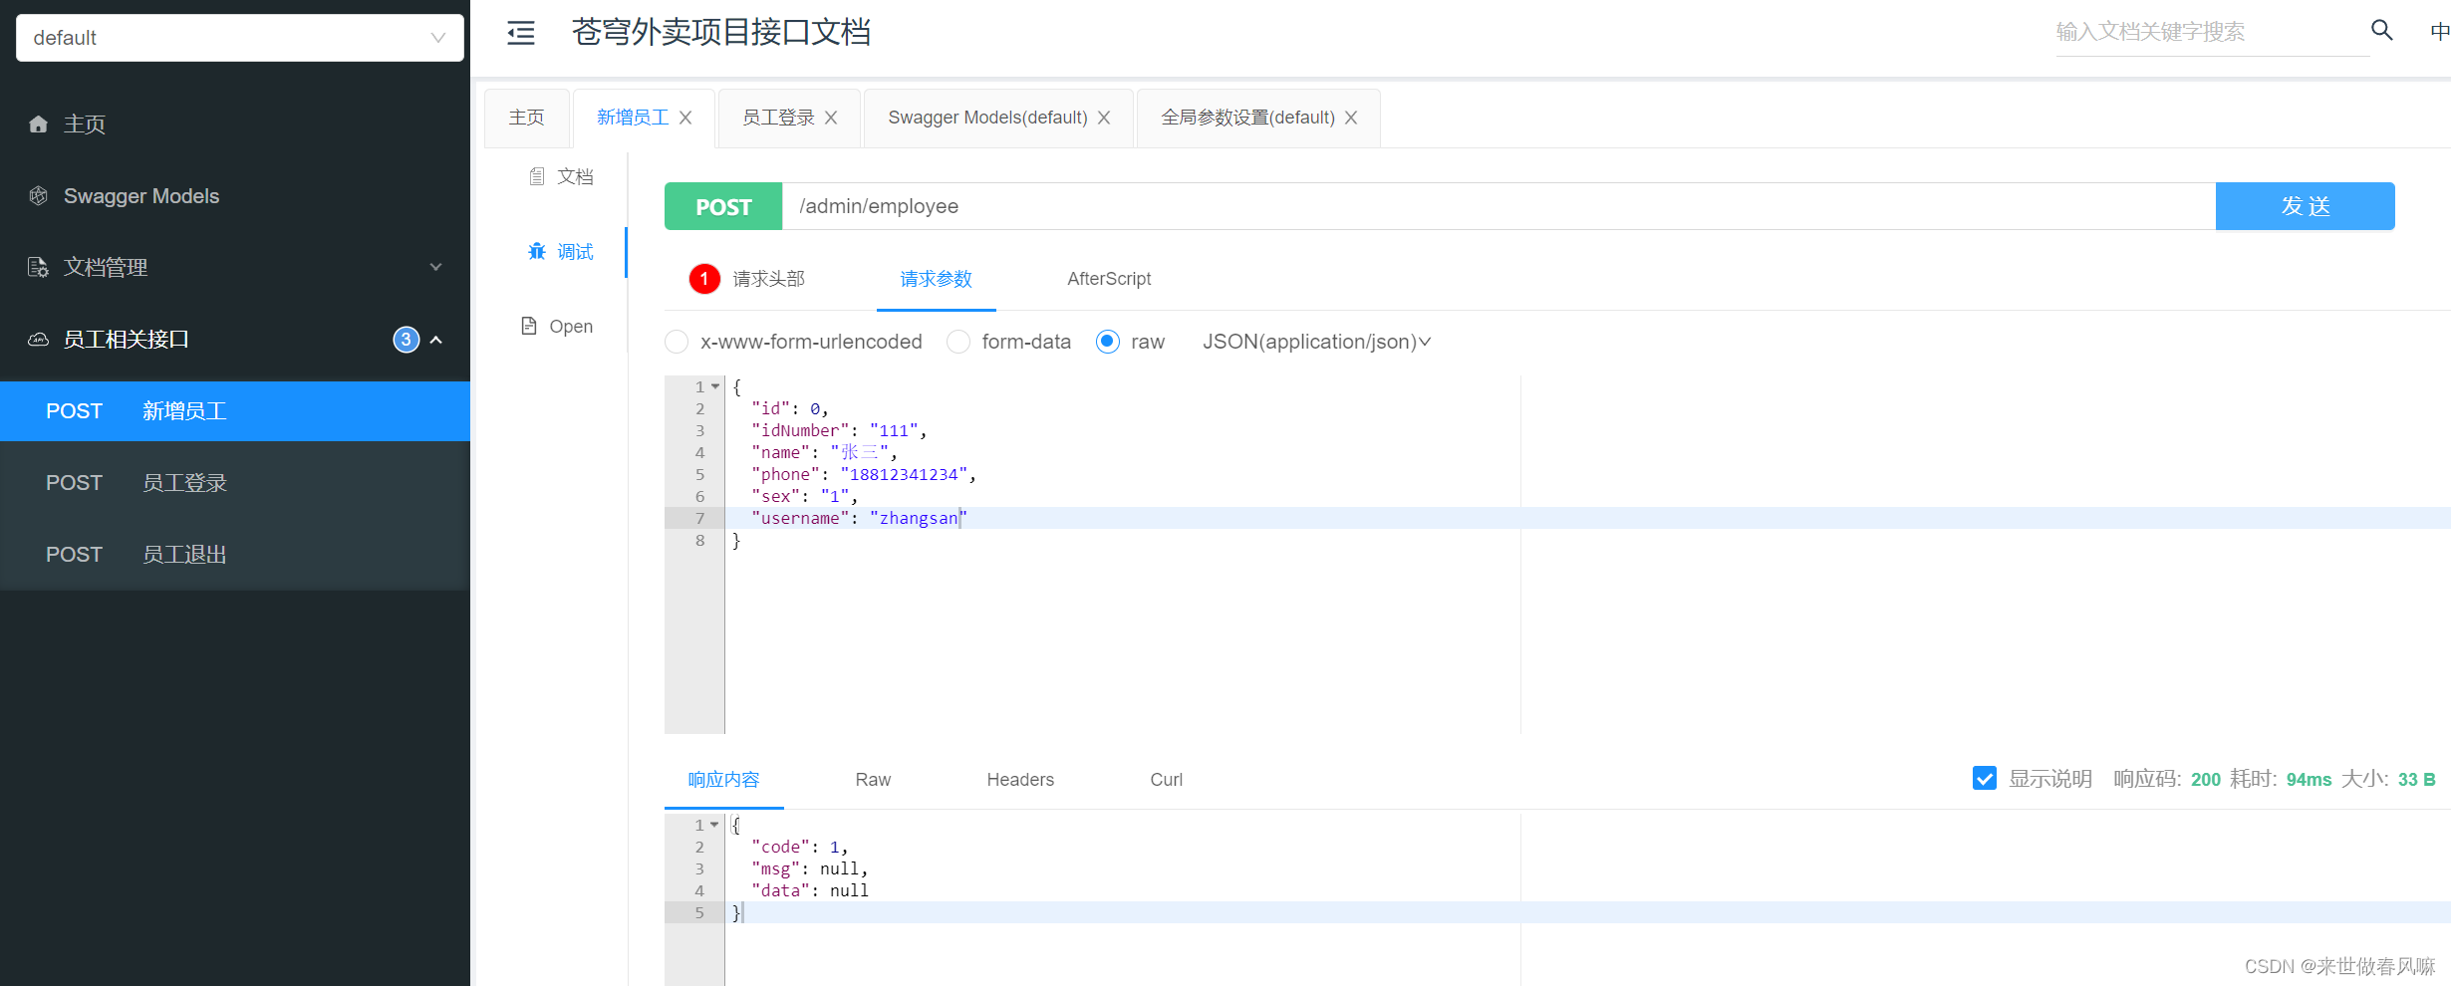Image resolution: width=2451 pixels, height=986 pixels.
Task: Close the 全局参数设置(default) tab
Action: point(1351,118)
